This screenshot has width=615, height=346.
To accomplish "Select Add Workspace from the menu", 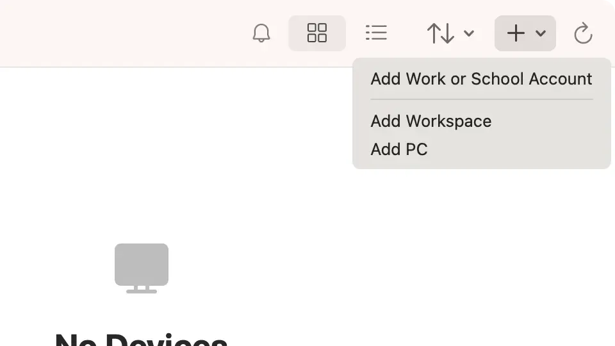I will 431,121.
